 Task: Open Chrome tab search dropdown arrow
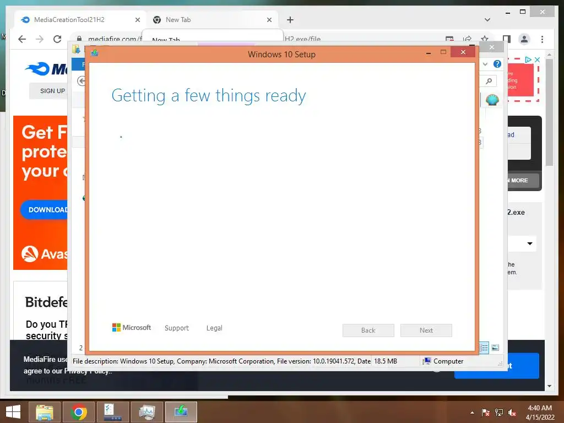click(x=487, y=20)
